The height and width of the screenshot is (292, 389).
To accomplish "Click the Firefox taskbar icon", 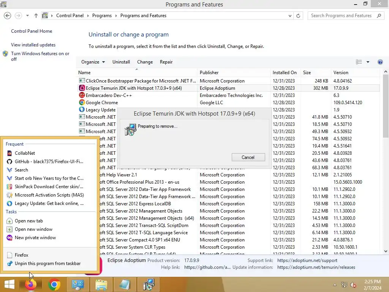I will 31,284.
